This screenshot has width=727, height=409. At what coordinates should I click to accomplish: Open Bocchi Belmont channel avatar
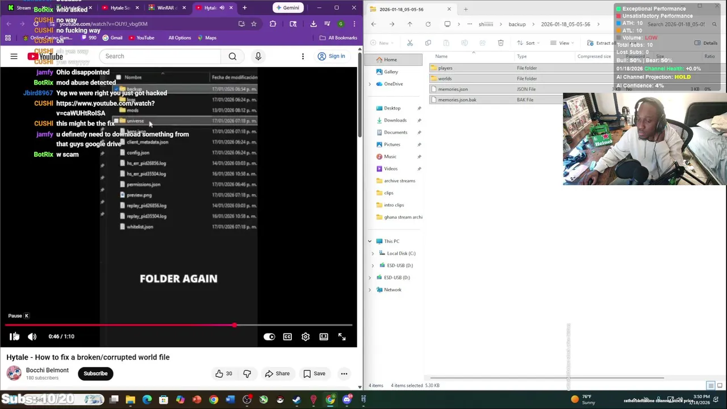click(x=14, y=373)
